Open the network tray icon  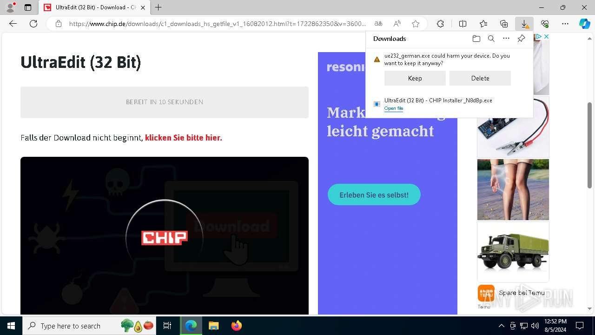coord(524,326)
